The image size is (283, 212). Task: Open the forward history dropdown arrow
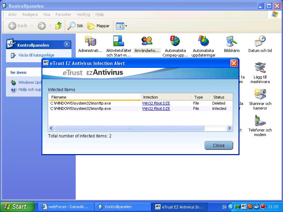click(50, 26)
